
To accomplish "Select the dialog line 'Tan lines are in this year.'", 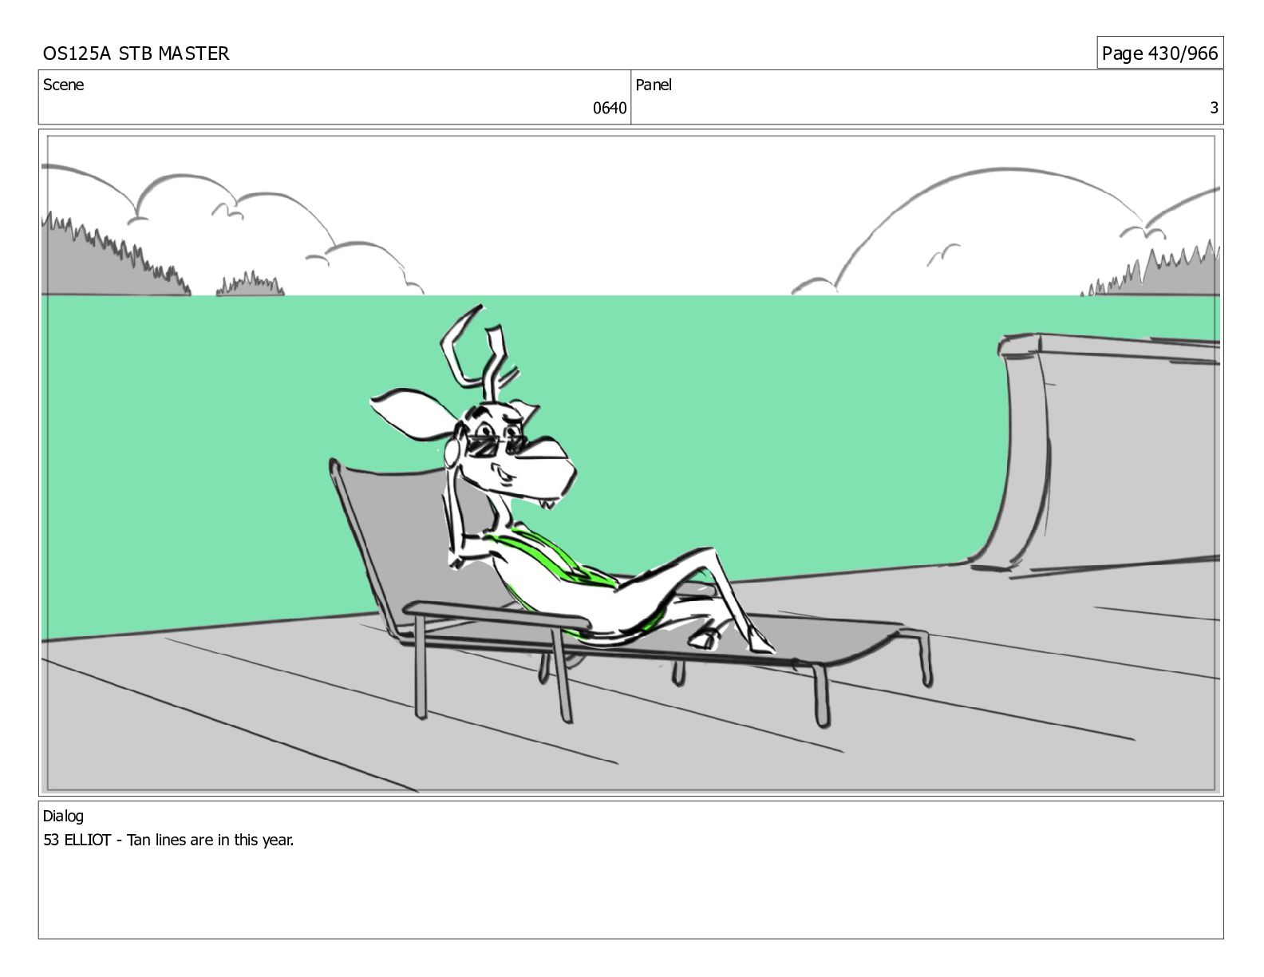I will coord(211,840).
